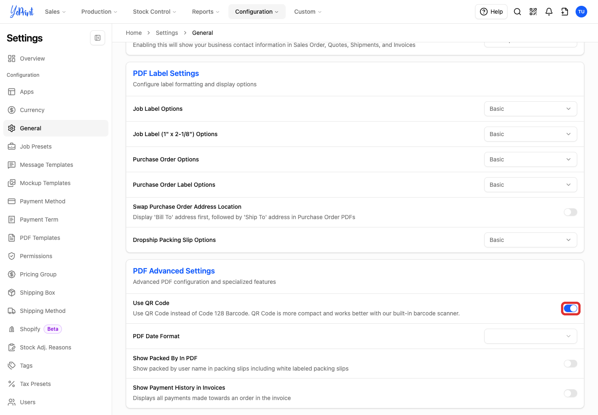Collapse the Settings sidebar panel icon
Image resolution: width=598 pixels, height=415 pixels.
[x=98, y=38]
